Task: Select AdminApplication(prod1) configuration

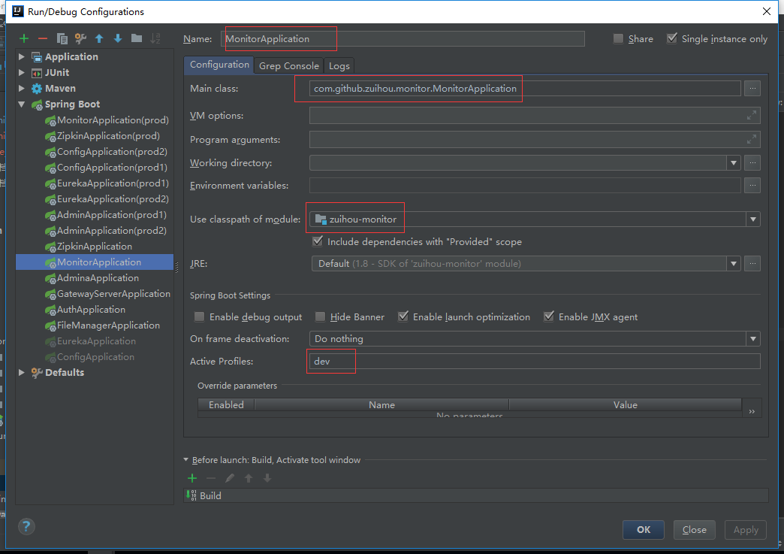Action: pos(111,215)
